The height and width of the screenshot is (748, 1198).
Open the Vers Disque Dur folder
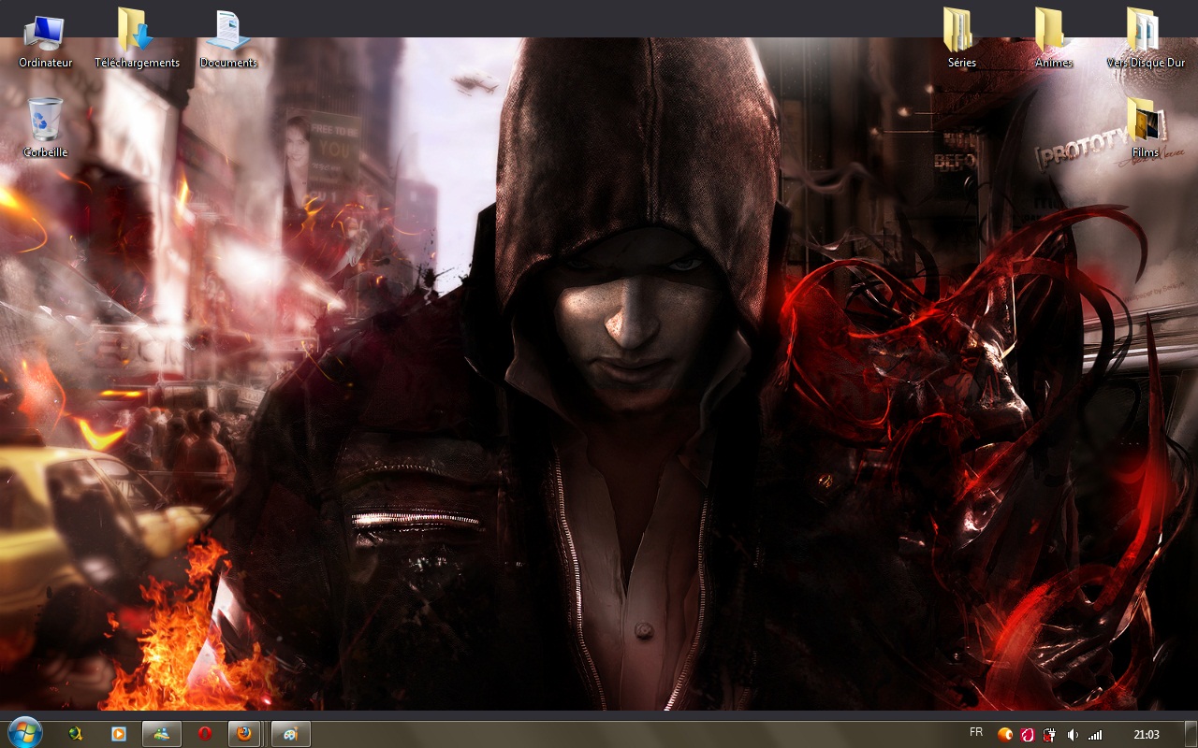click(x=1146, y=40)
